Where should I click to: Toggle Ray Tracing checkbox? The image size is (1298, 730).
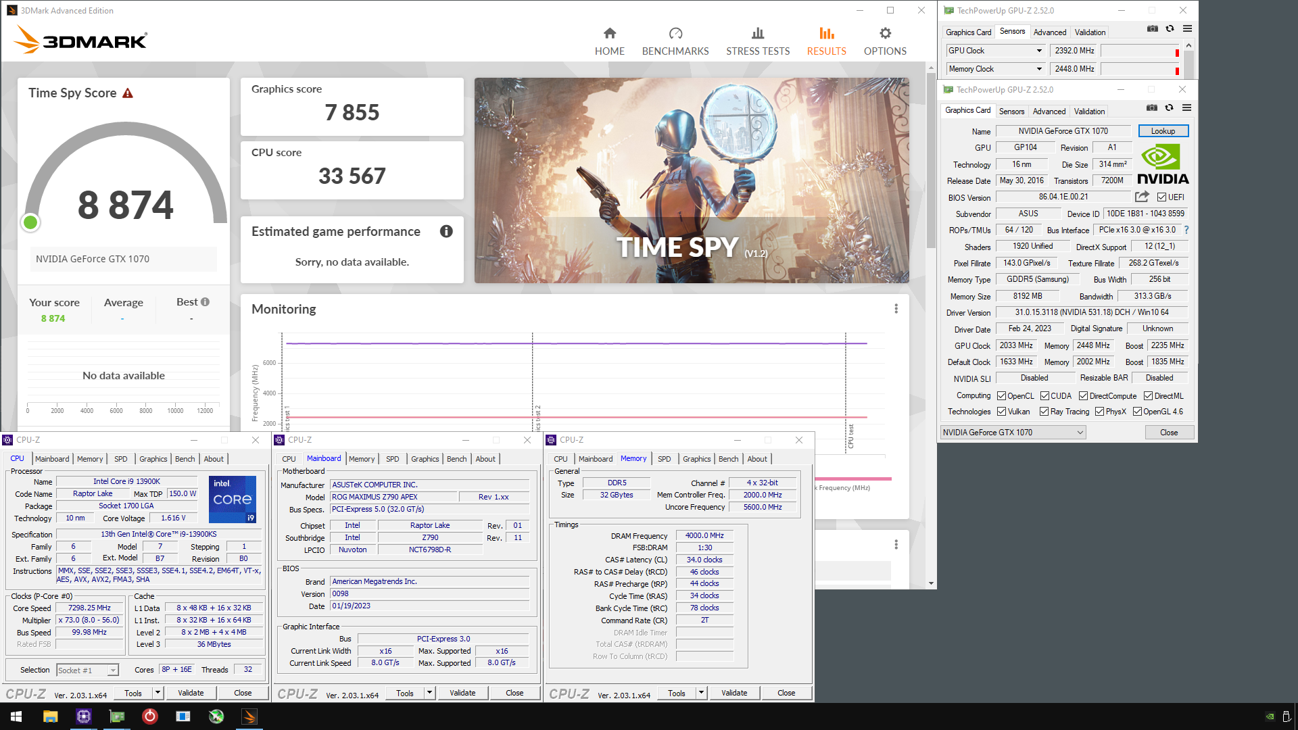pos(1044,412)
